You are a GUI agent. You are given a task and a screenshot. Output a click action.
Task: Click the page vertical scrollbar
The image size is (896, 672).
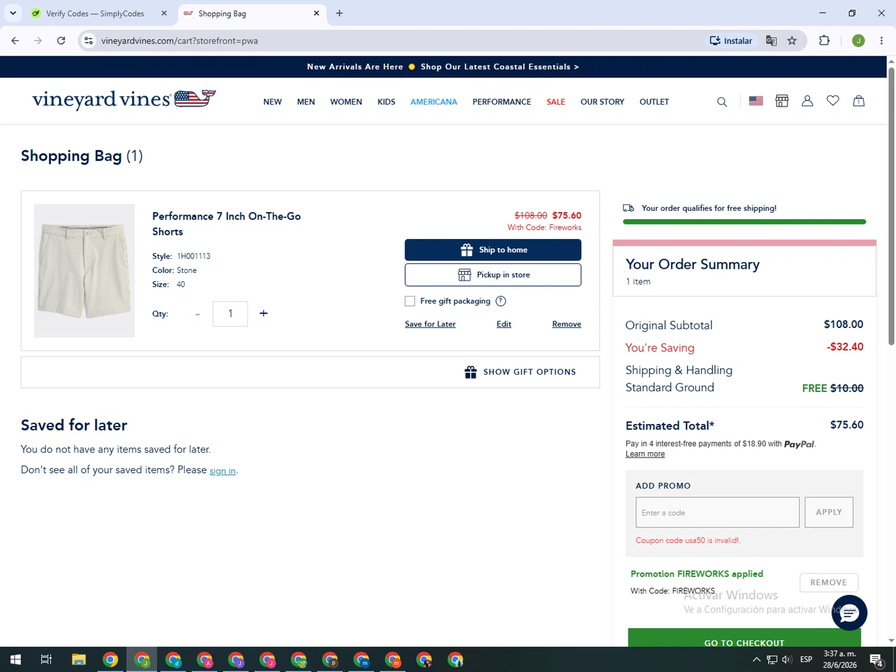(891, 206)
